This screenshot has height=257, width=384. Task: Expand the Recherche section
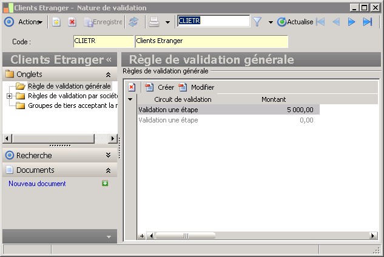108,155
